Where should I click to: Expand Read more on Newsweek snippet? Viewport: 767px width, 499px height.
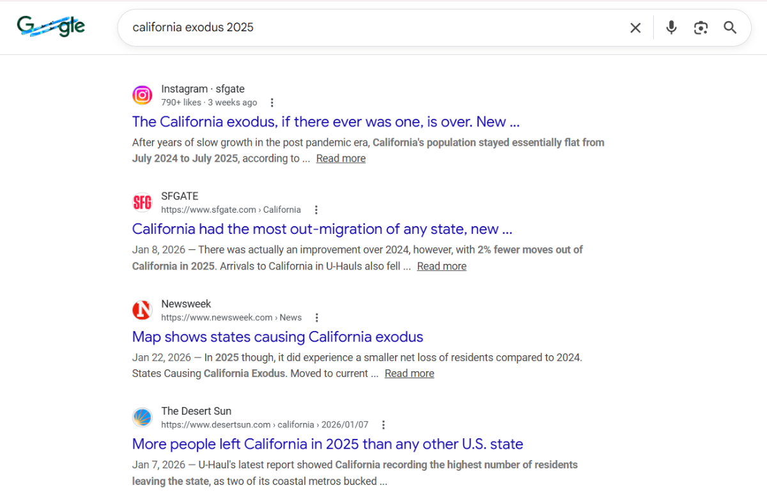(x=409, y=373)
